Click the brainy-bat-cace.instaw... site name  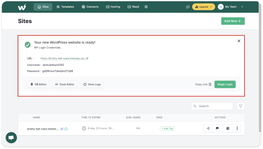tap(43, 129)
